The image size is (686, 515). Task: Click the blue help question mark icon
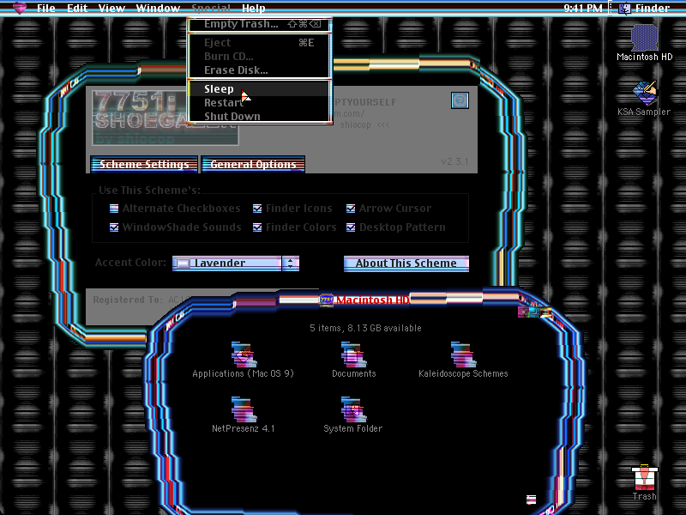click(x=460, y=100)
